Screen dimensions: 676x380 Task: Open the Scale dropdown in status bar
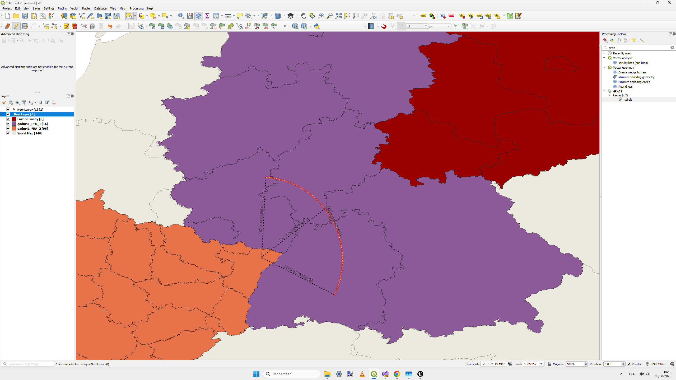point(541,364)
